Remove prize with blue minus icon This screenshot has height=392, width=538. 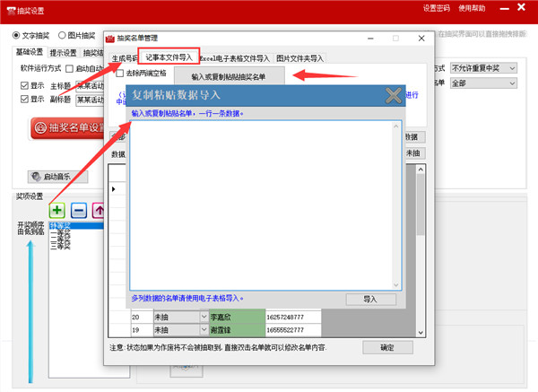(79, 211)
